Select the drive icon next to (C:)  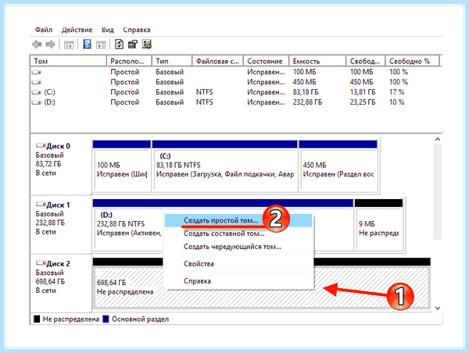tap(37, 92)
